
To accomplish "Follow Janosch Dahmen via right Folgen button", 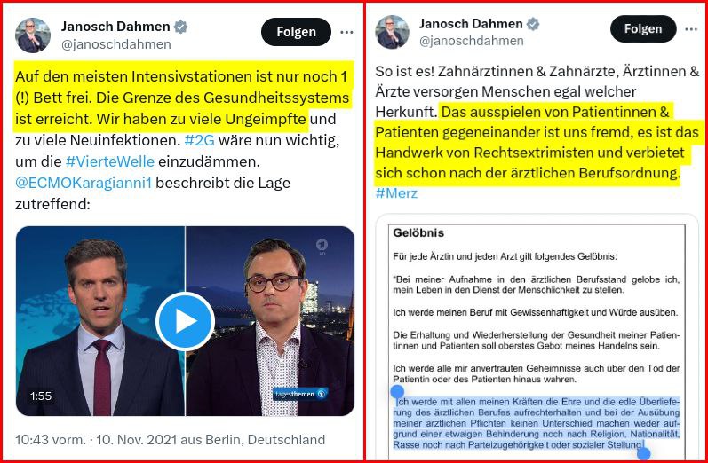I will pos(643,29).
